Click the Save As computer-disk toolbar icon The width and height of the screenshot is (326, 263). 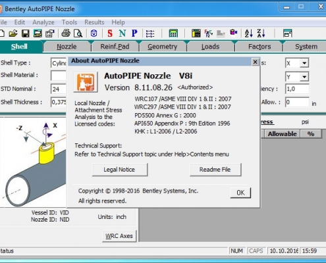coord(38,34)
